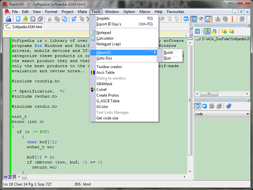This screenshot has height=190, width=253.
Task: Click the Outdent lines toolbar icon
Action: (x=162, y=19)
